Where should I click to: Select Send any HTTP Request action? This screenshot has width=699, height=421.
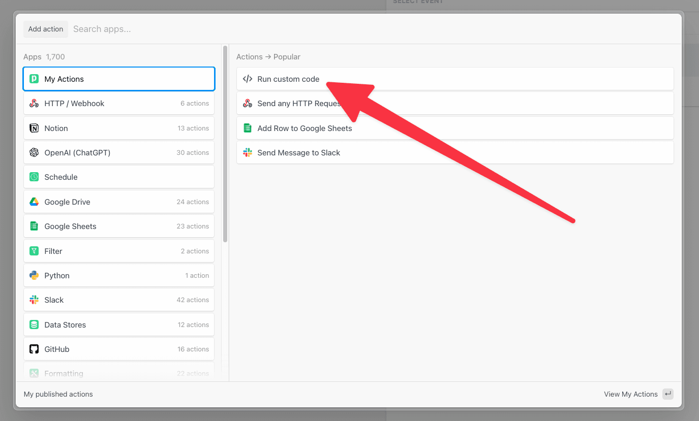point(455,103)
